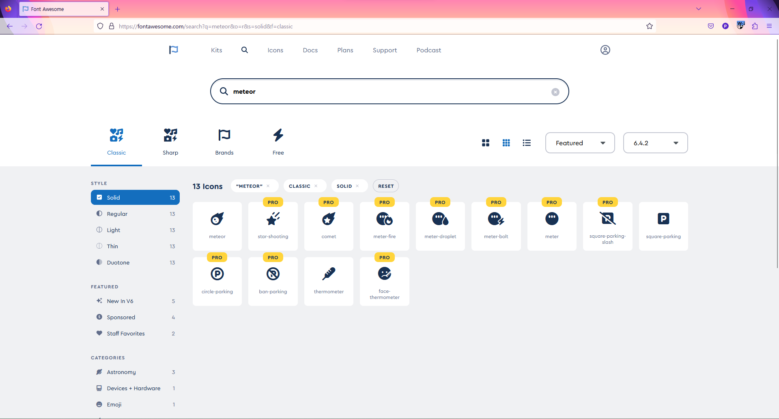Open the Docs navigation link

[310, 50]
